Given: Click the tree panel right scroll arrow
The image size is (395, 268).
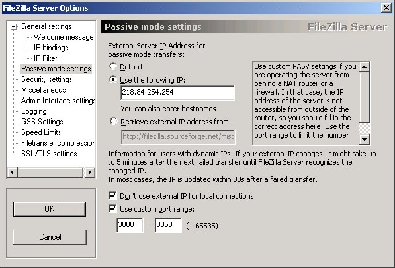Looking at the screenshot, I should pos(90,173).
